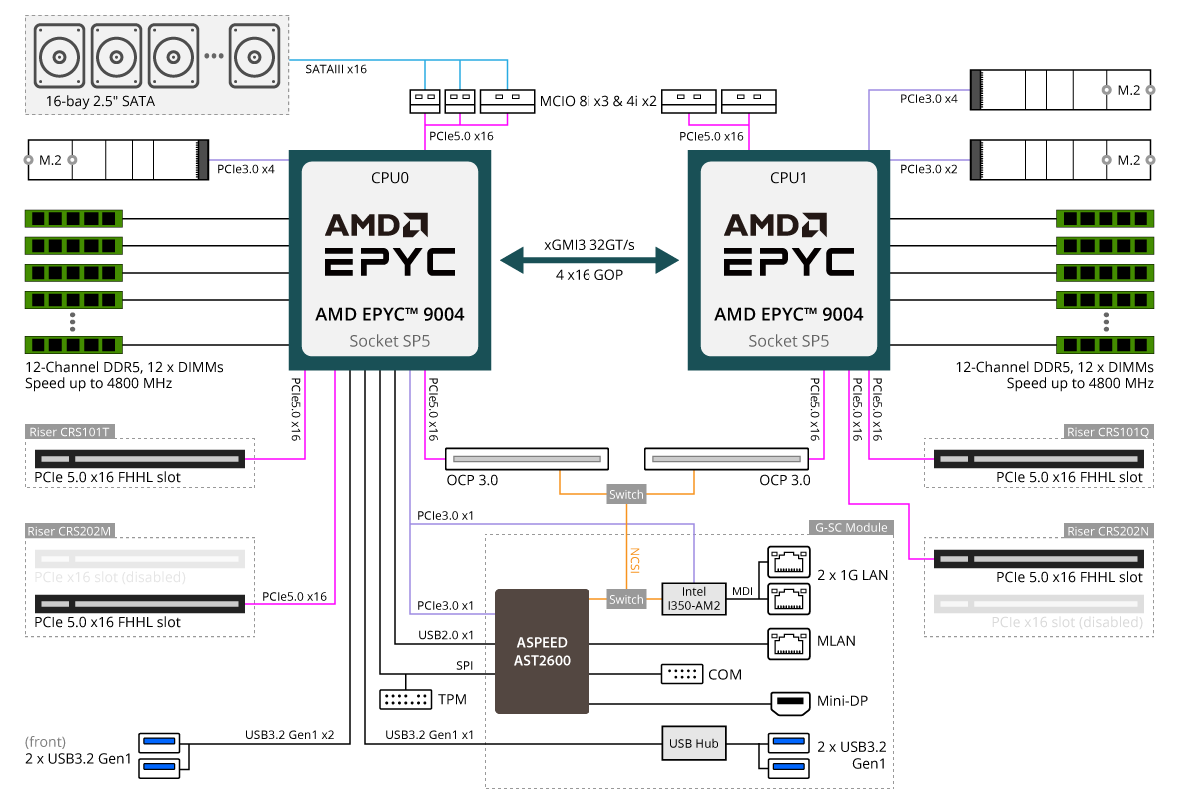The width and height of the screenshot is (1179, 804).
Task: Select the "USB3.2 Gen1 x1" line label
Action: (x=430, y=735)
